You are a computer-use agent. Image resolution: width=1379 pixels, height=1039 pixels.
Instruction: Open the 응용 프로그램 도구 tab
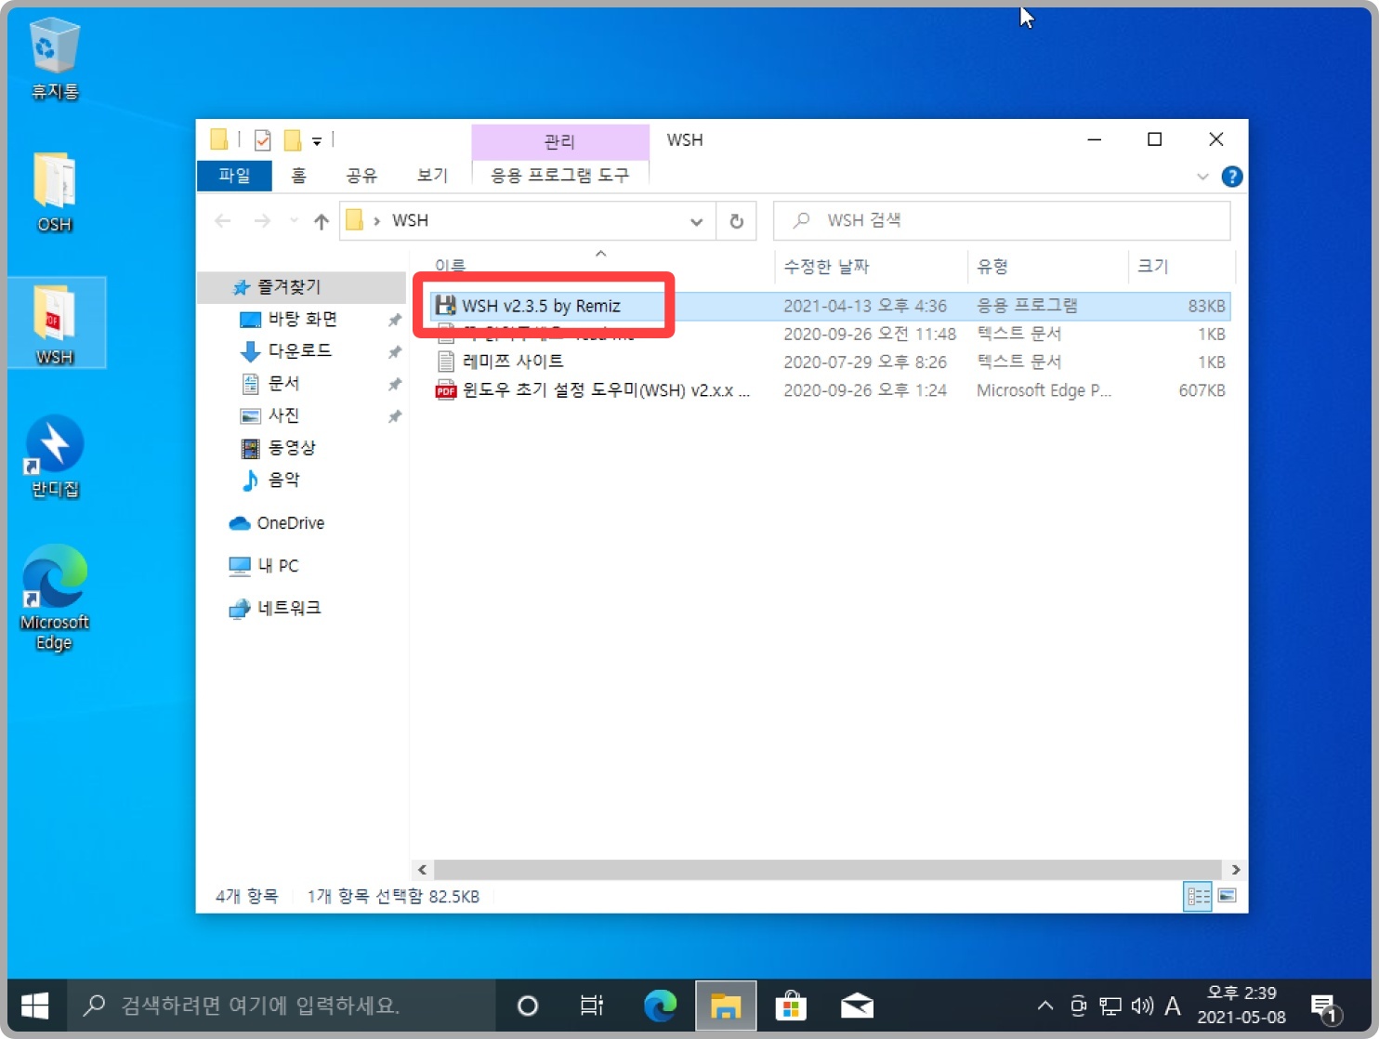559,176
